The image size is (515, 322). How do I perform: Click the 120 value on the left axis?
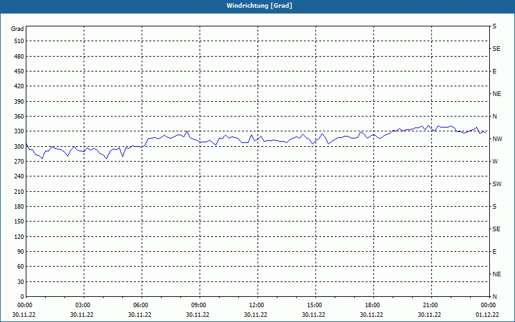point(19,236)
